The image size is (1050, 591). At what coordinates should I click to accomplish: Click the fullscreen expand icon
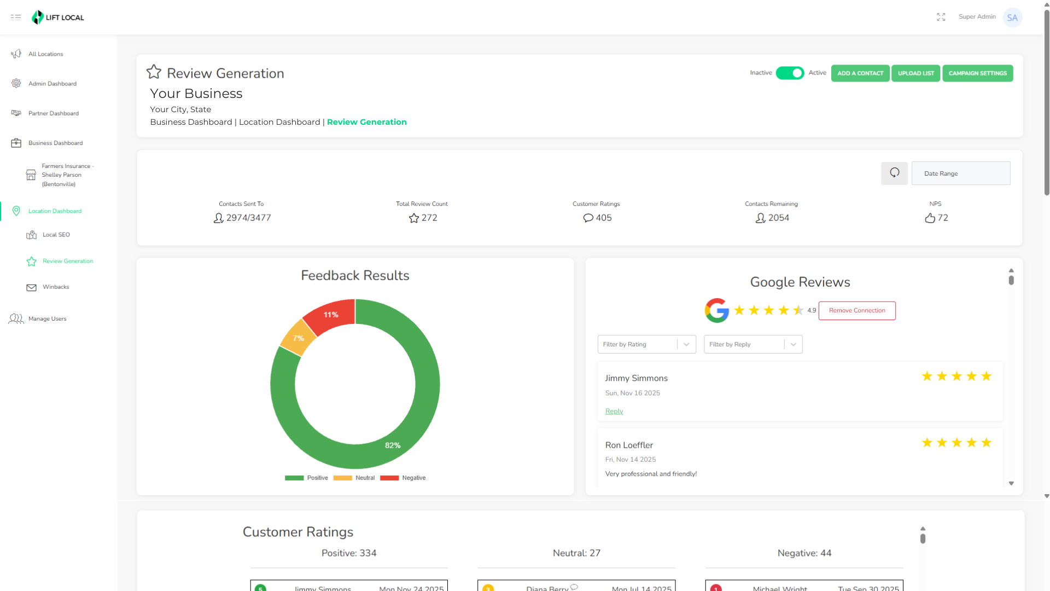pos(941,18)
